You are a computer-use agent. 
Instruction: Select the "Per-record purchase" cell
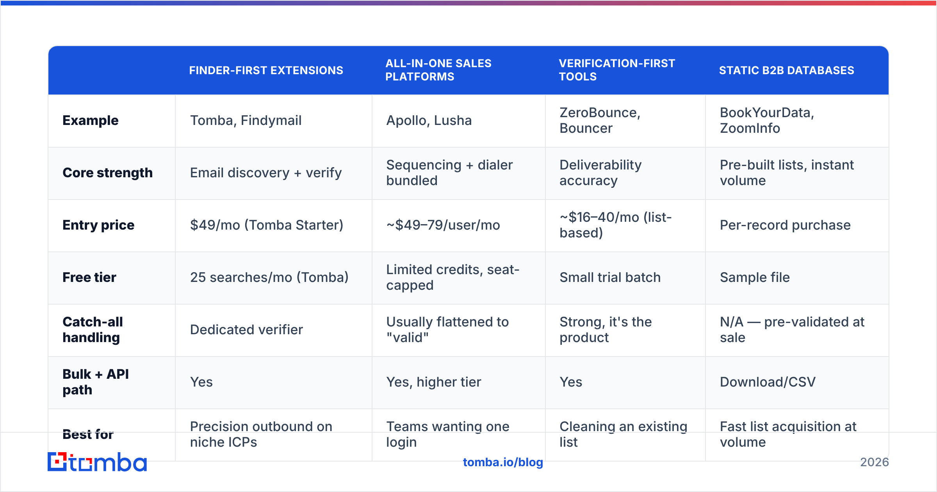[x=797, y=226]
